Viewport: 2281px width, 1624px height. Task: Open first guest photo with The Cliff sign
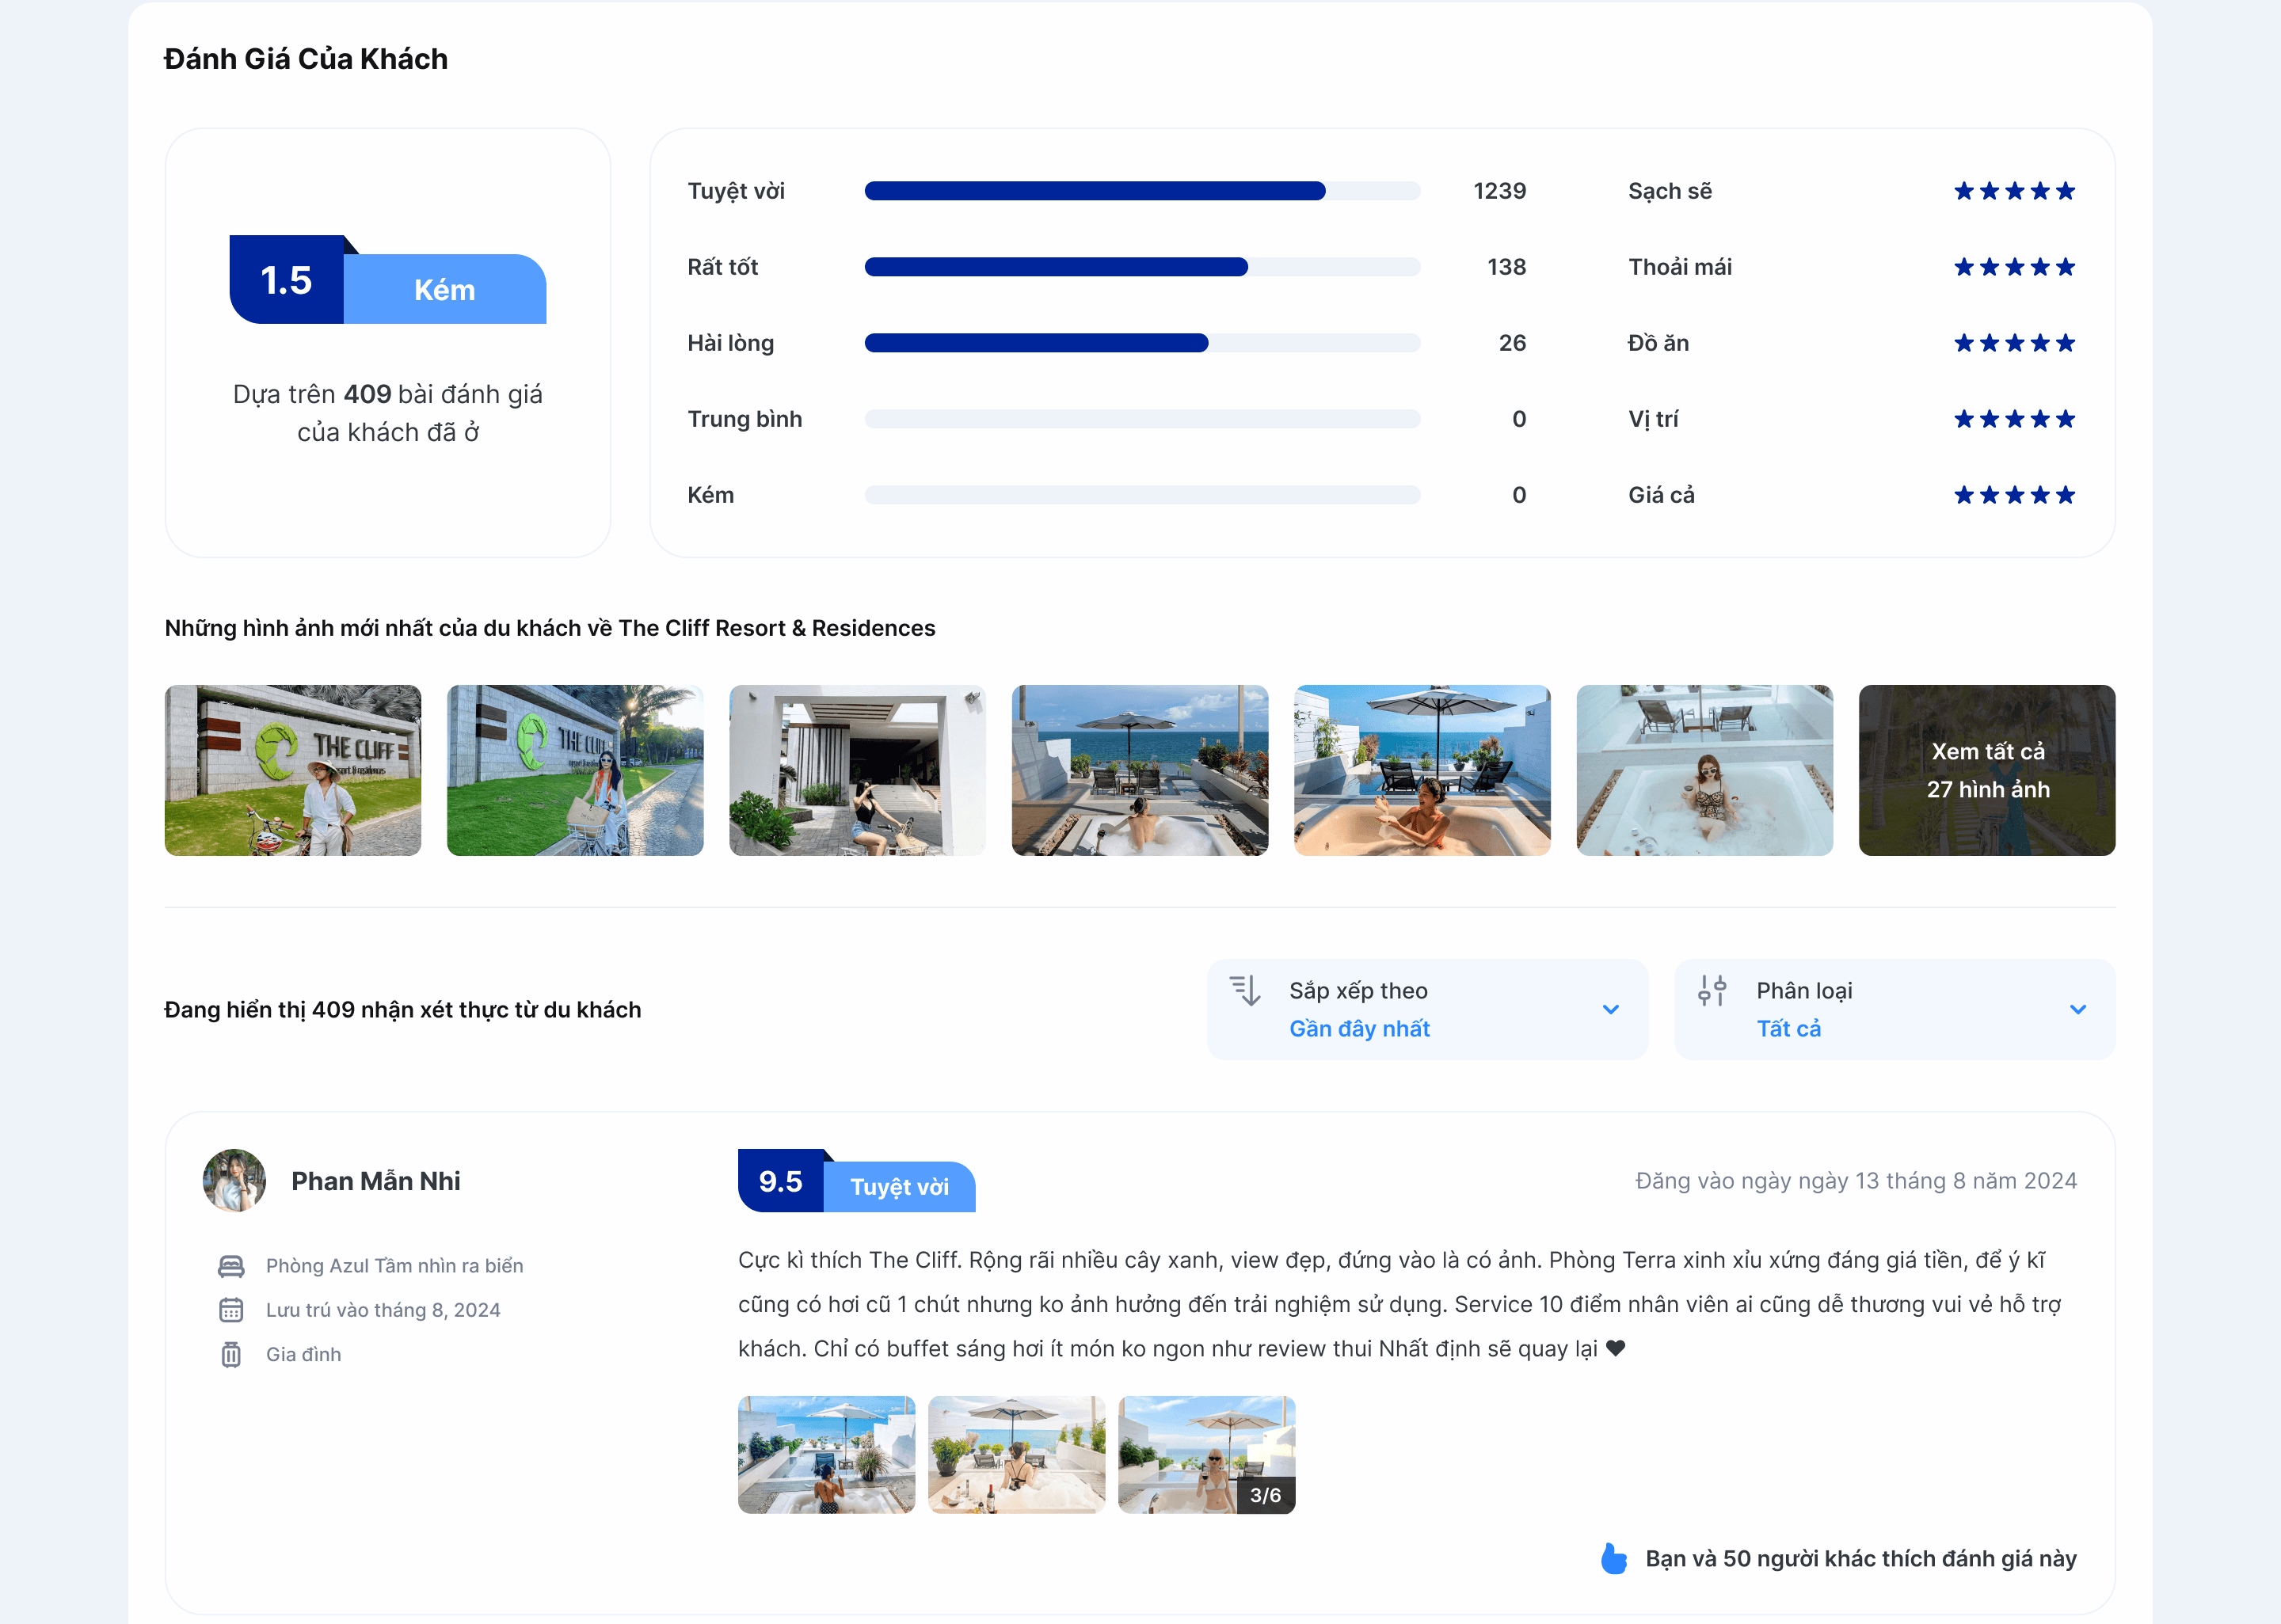(x=293, y=770)
